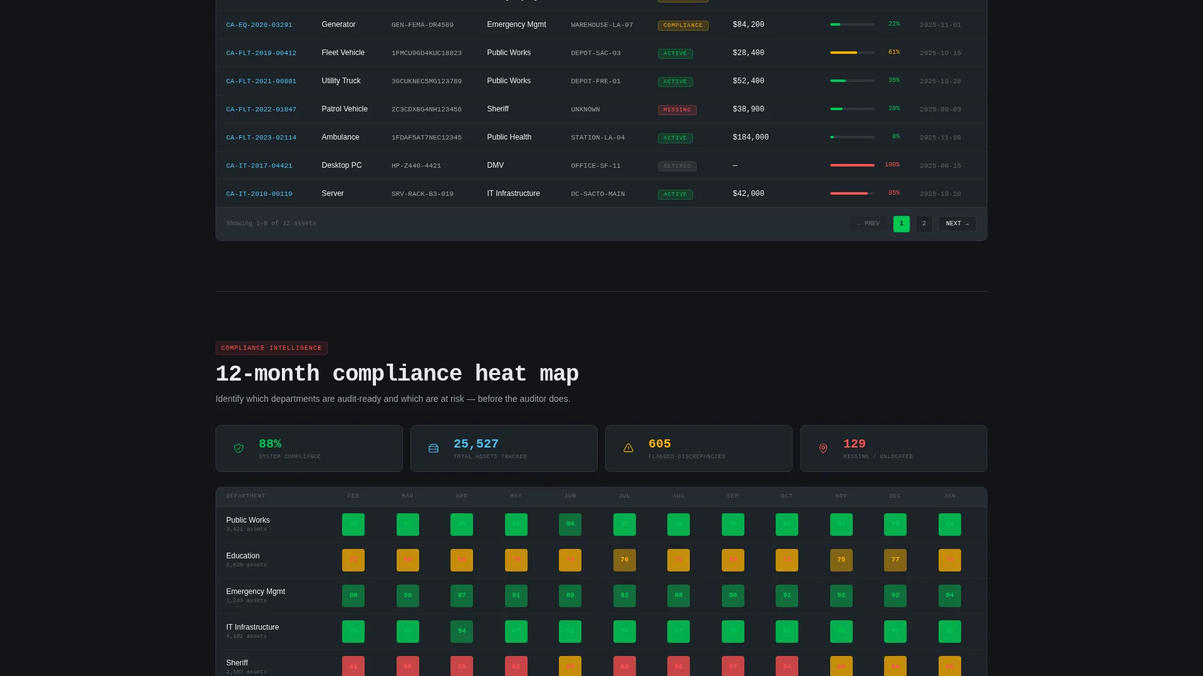Viewport: 1203px width, 676px height.
Task: Go to page 2 of assets
Action: tap(924, 224)
